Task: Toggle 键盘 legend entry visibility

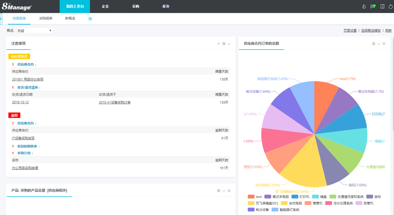Action: point(320,197)
